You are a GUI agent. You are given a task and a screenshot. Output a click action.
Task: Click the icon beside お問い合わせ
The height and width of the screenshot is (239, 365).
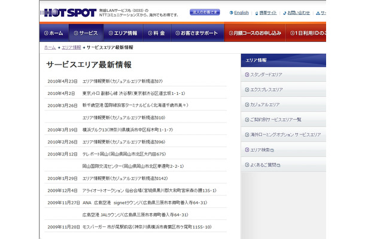285,13
